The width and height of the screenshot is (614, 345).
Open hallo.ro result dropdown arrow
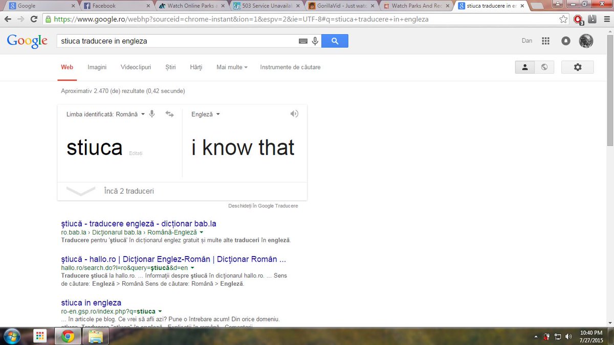point(192,268)
